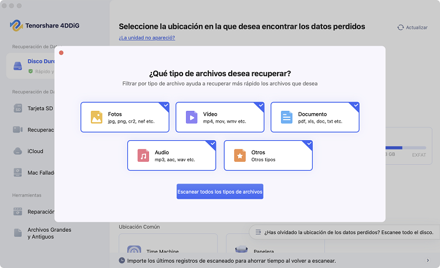Close the file type dialog red button
440x268 pixels.
61,53
